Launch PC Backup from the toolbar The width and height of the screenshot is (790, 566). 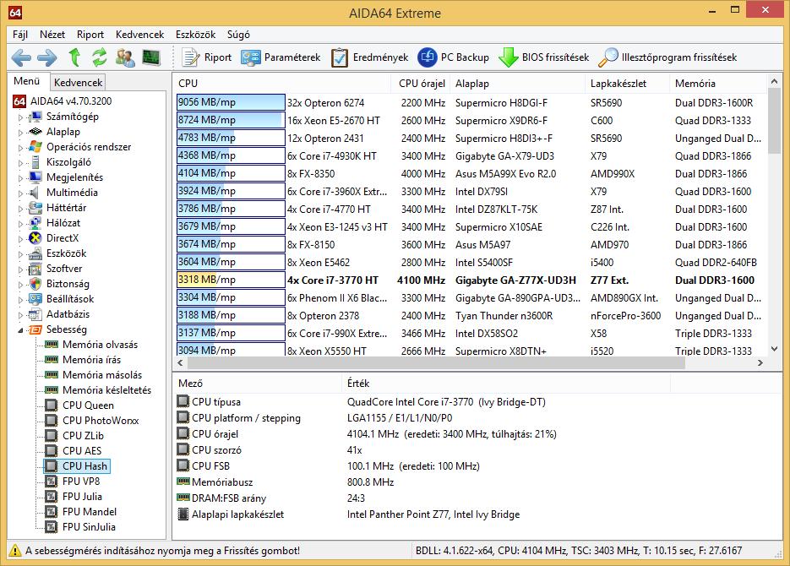[454, 57]
